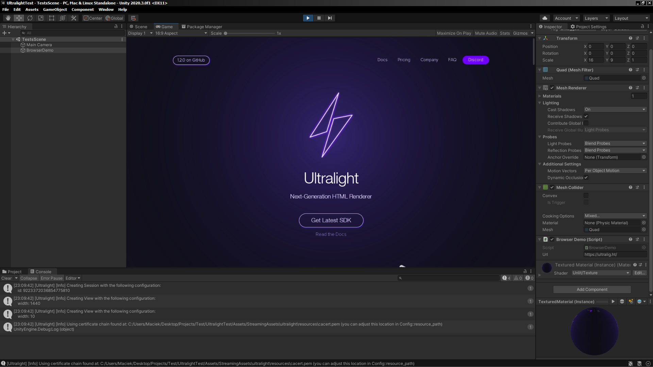
Task: Toggle Receive Shadows checkbox
Action: (586, 116)
